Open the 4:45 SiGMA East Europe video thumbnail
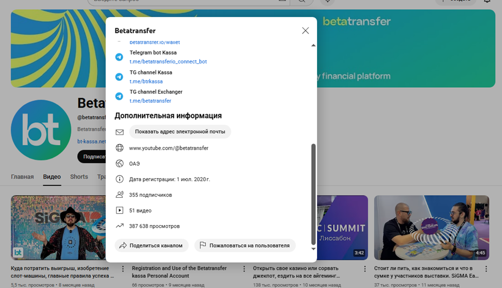 point(431,228)
